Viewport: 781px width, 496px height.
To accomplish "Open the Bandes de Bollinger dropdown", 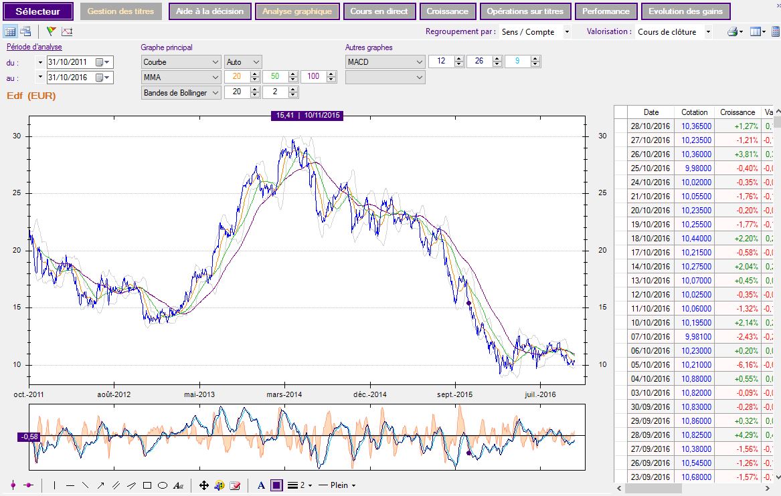I will pyautogui.click(x=181, y=93).
